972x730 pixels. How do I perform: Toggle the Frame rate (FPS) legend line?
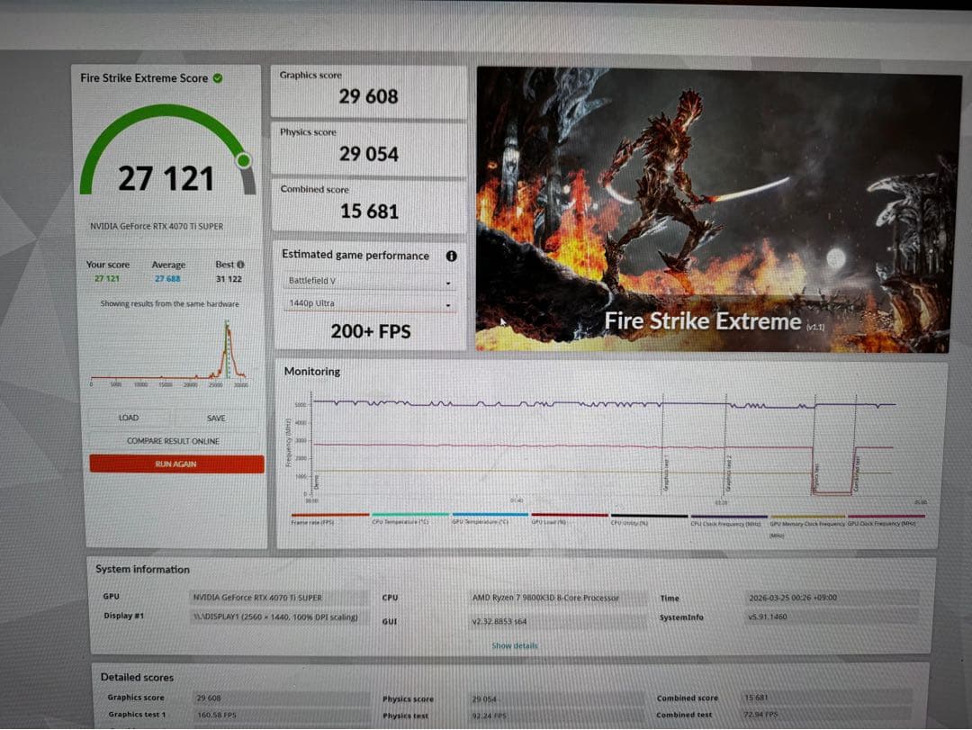pos(329,518)
